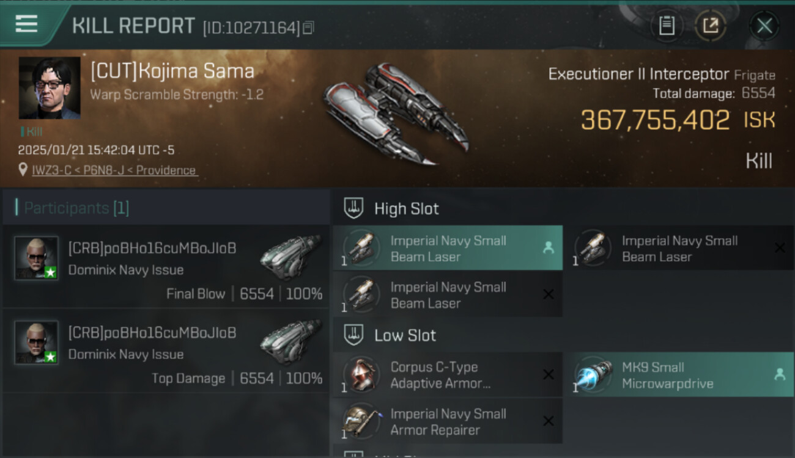Click X on the third beam laser
This screenshot has height=458, width=795.
(x=549, y=294)
